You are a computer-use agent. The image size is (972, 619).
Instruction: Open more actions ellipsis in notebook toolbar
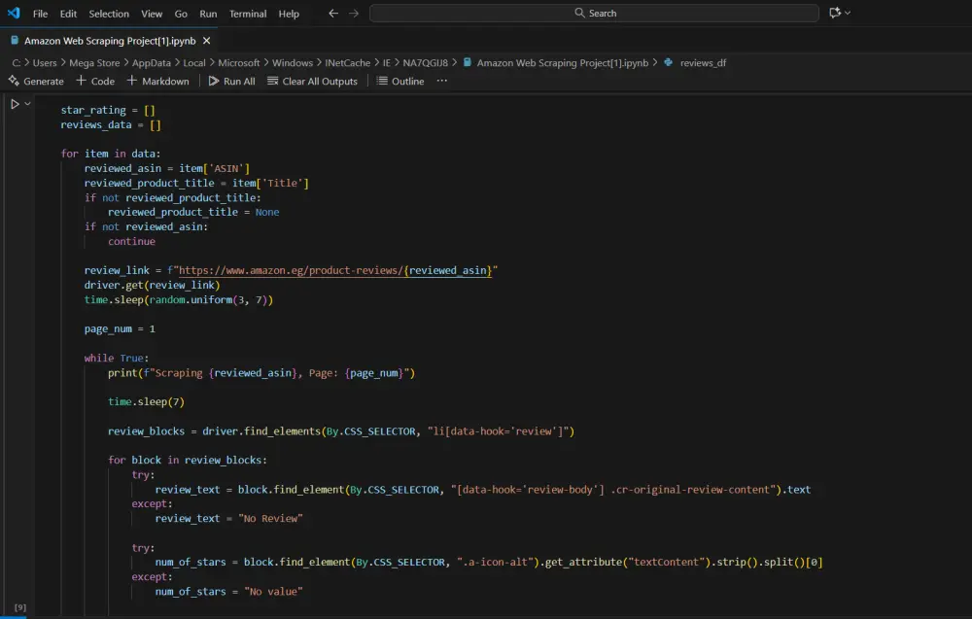coord(442,82)
